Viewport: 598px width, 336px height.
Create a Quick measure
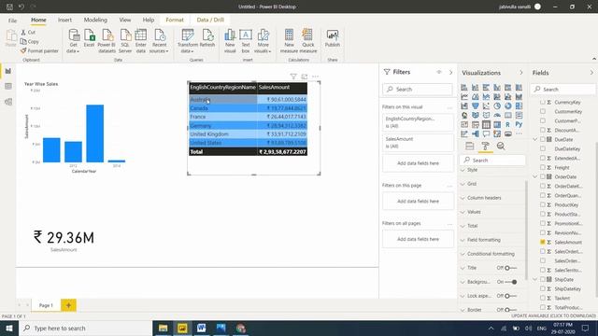308,41
